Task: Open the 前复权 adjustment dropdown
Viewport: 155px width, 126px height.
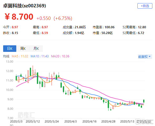Action: tap(145, 57)
